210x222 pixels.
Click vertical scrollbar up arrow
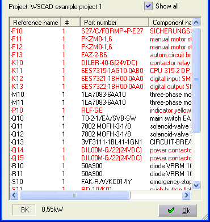click(196, 23)
